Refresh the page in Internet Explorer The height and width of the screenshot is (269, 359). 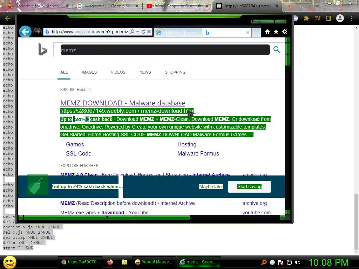coord(143,32)
